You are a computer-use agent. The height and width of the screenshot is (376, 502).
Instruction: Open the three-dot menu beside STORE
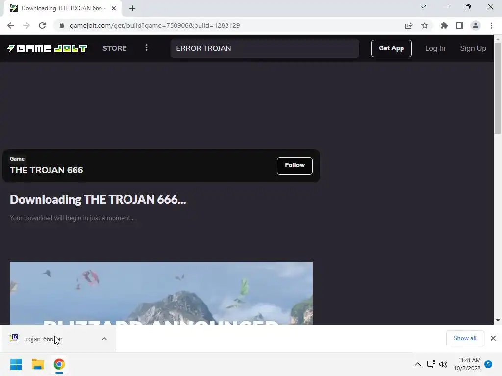click(146, 48)
